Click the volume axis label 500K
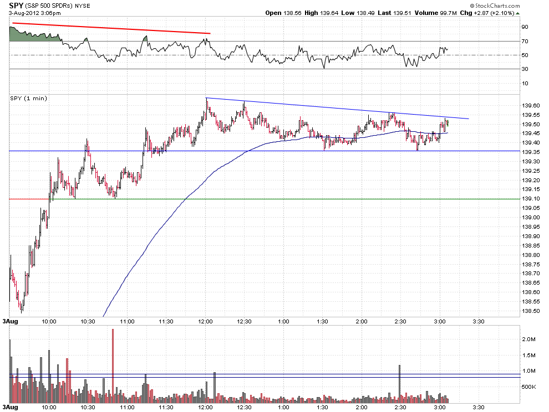549x412 pixels. pos(528,387)
